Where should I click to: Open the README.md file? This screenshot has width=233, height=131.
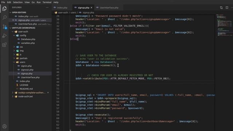tap(26, 89)
